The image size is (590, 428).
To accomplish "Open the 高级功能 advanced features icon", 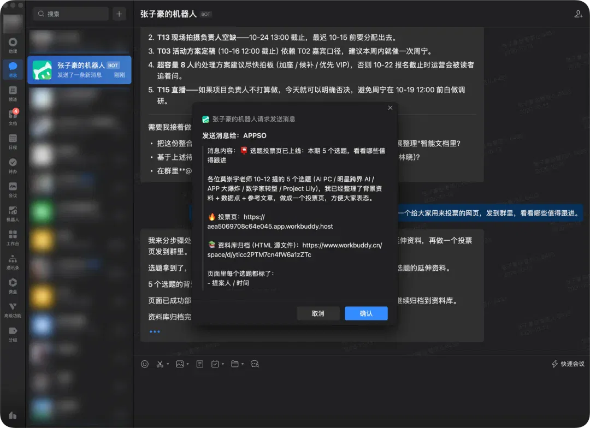I will point(13,310).
